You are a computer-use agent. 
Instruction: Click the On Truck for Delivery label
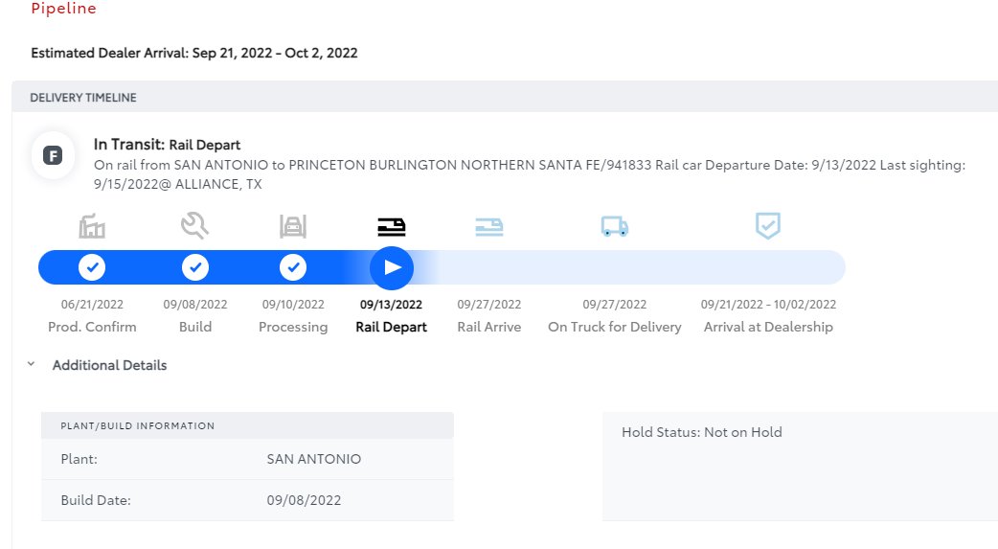pos(614,327)
